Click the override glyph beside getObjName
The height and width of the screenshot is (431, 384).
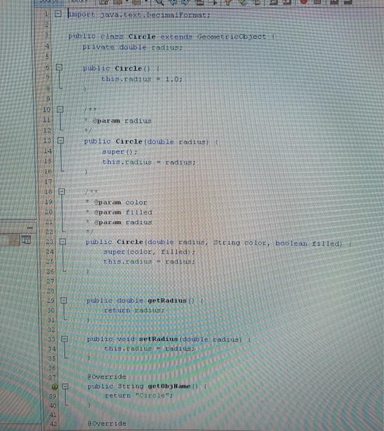click(55, 387)
